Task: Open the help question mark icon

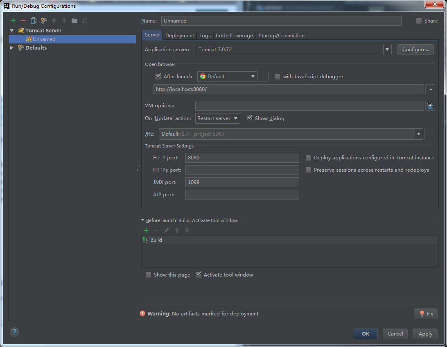Action: tap(15, 332)
